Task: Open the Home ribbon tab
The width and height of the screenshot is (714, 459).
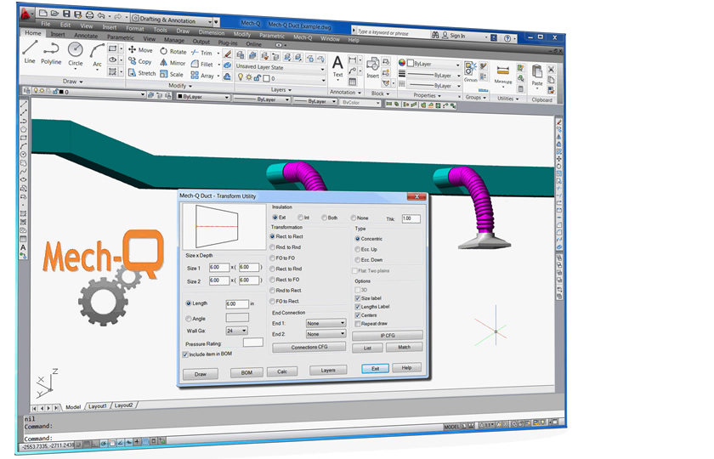Action: pyautogui.click(x=33, y=33)
